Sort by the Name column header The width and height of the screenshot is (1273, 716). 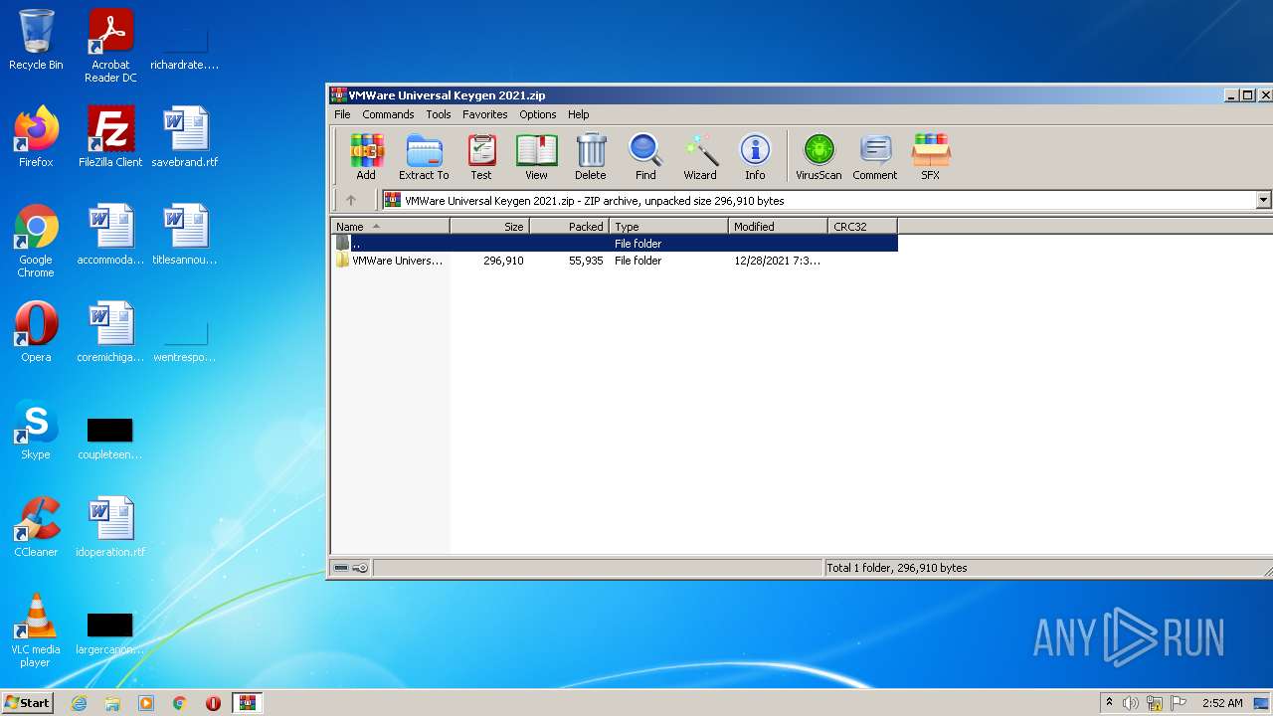(x=390, y=226)
